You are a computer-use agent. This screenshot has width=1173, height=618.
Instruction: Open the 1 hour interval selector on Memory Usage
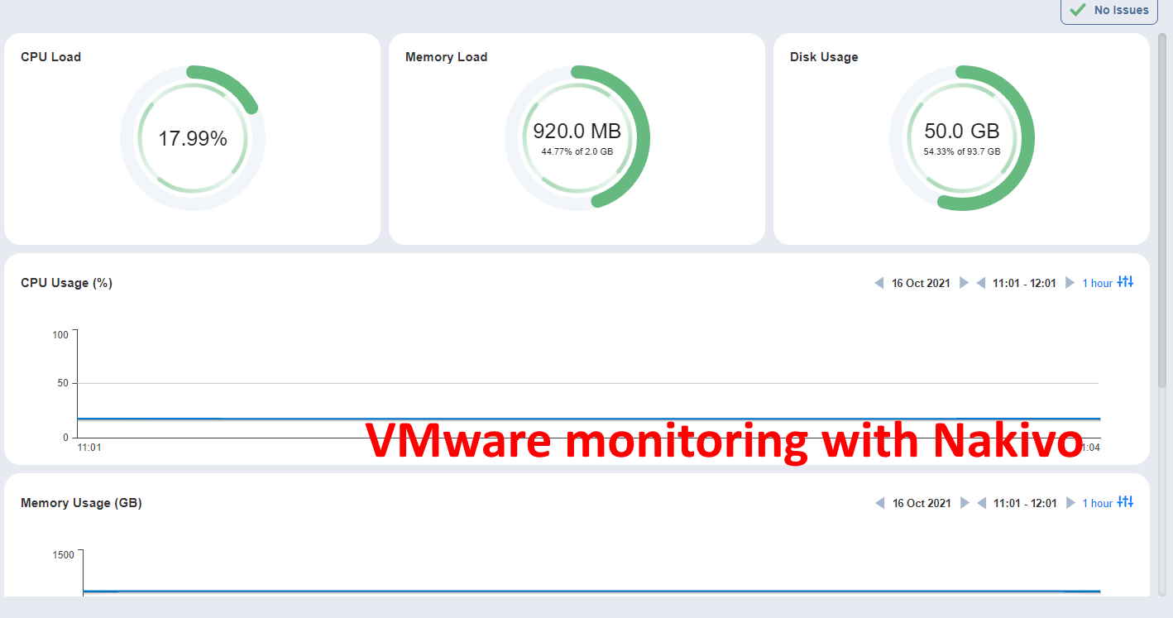(1097, 503)
